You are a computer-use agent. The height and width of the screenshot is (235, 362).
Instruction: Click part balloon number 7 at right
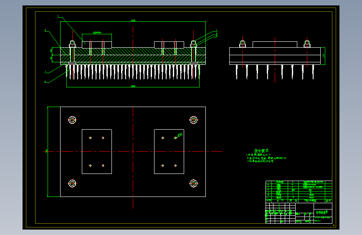217,31
